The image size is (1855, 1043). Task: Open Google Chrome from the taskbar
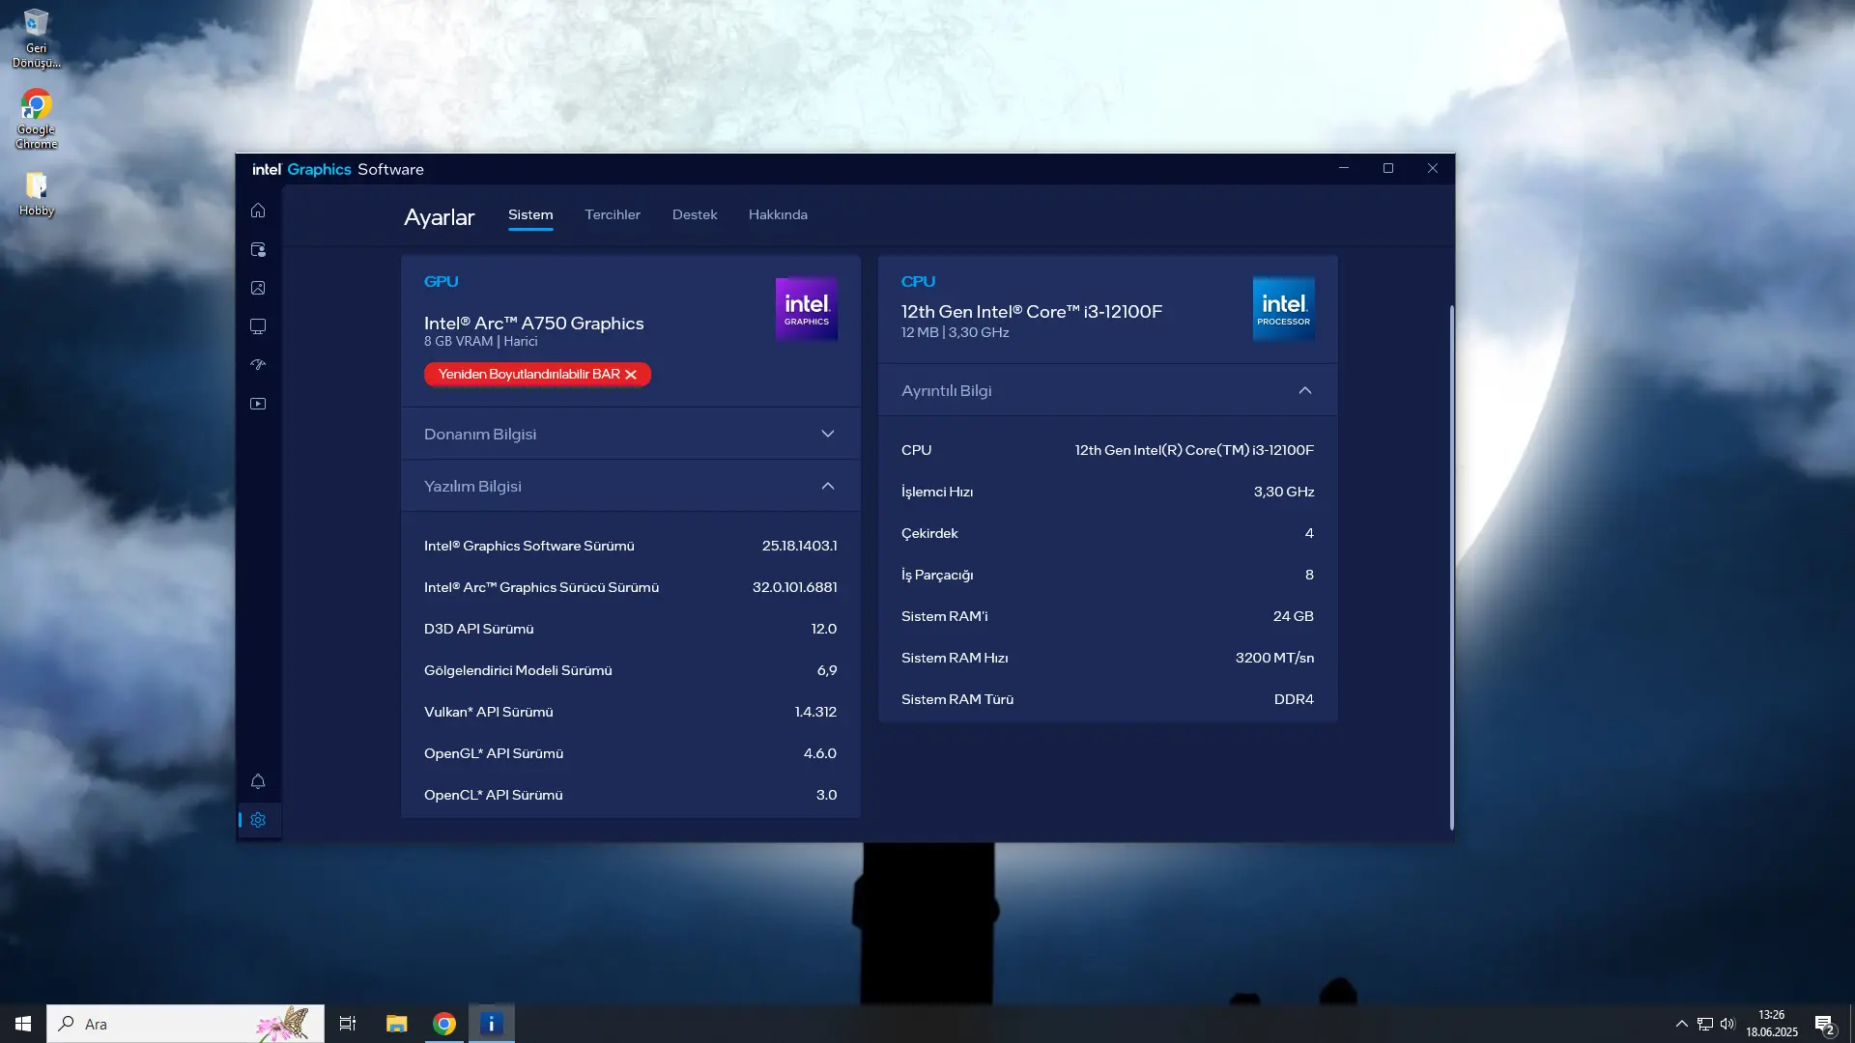click(x=444, y=1024)
